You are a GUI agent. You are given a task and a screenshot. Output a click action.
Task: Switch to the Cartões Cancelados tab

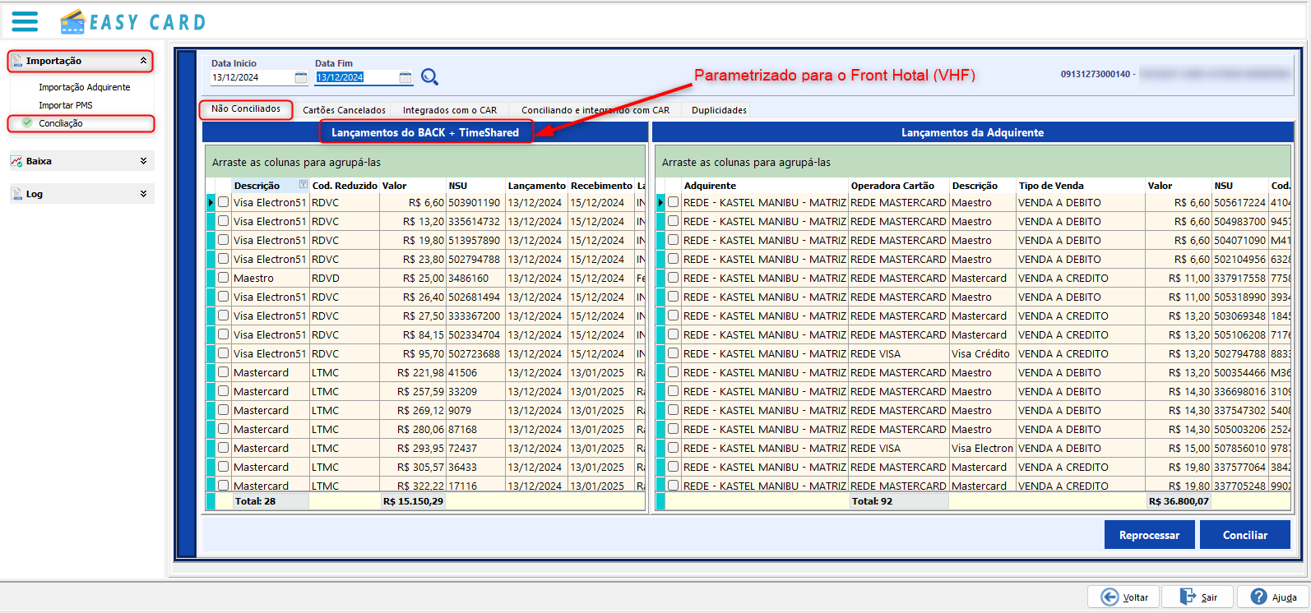344,110
